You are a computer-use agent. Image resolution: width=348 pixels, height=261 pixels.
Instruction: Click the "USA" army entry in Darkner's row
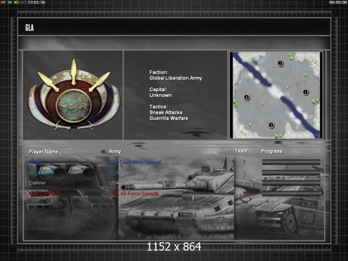point(114,183)
